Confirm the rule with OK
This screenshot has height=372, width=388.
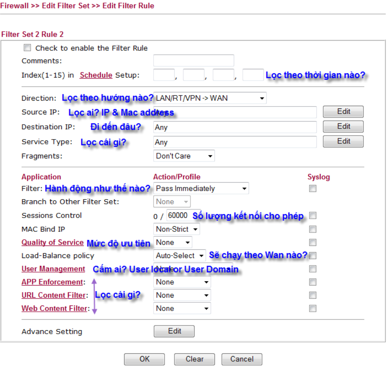pyautogui.click(x=144, y=359)
